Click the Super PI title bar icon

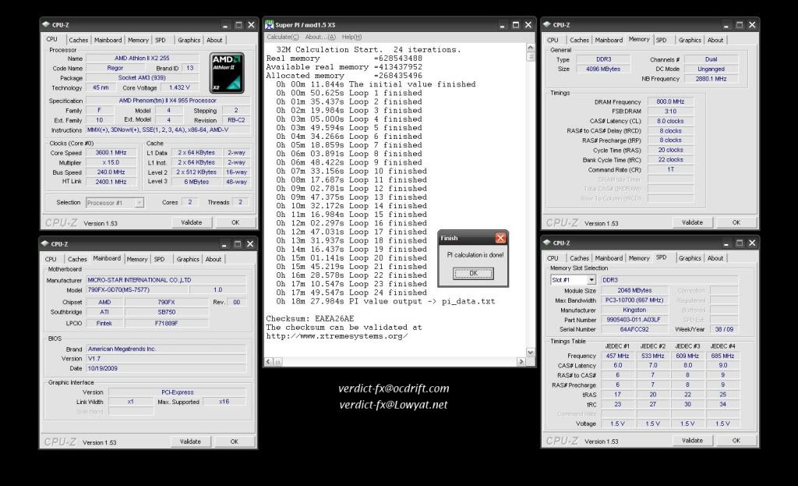270,25
